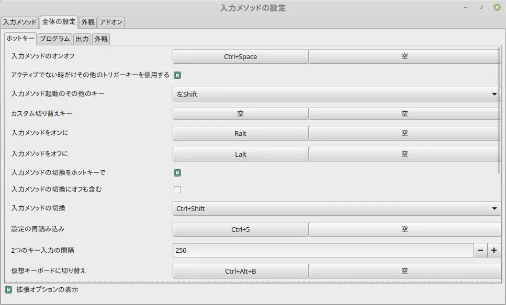
Task: Click the Ralt hotkey button
Action: click(x=240, y=133)
